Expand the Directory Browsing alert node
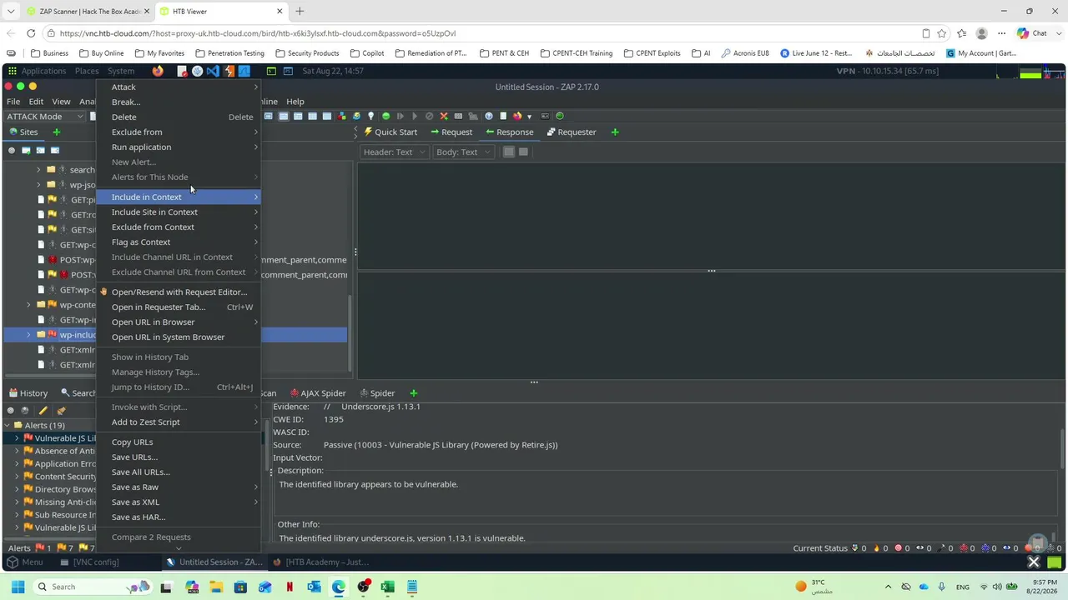The image size is (1068, 600). [17, 489]
